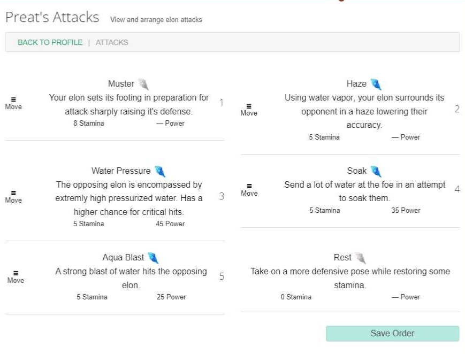The image size is (465, 354).
Task: Select the Attacks breadcrumb item
Action: tap(112, 42)
